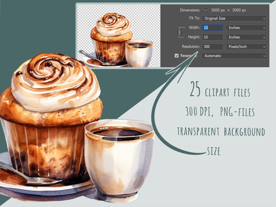This screenshot has width=276, height=207.
Task: Click the '25 clipart files' text
Action: point(220,89)
